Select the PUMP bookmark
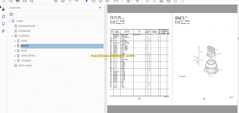Viewport: 239px width, 113px height. click(24, 41)
